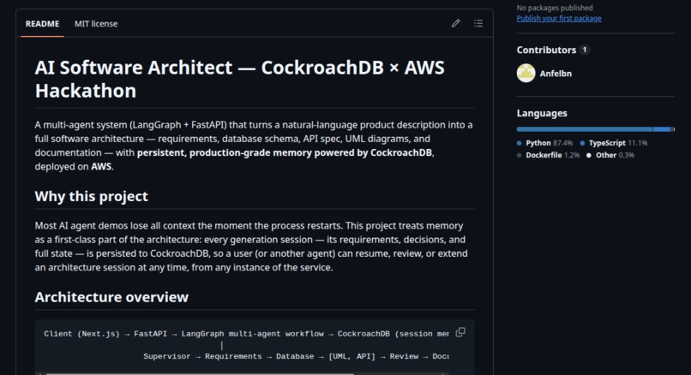This screenshot has width=691, height=375.
Task: Open the Anfelbn contributor profile link
Action: (x=556, y=74)
